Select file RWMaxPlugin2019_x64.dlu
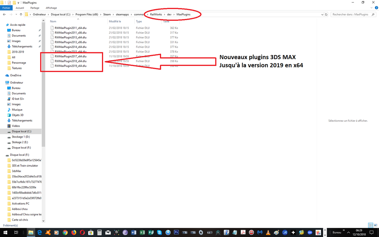 coord(70,66)
